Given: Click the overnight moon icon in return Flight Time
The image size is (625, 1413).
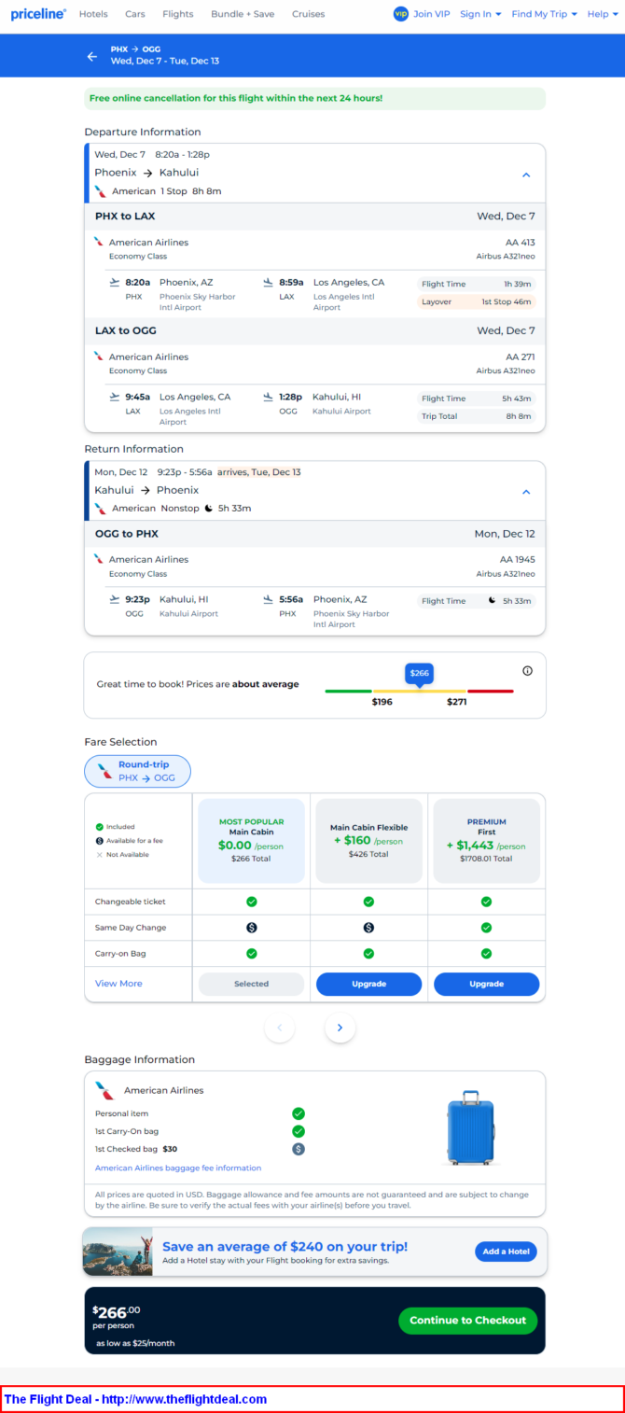Looking at the screenshot, I should (492, 600).
